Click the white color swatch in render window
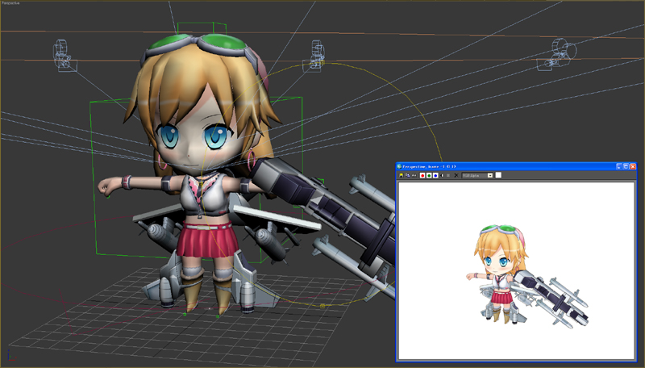Image resolution: width=645 pixels, height=368 pixels. pyautogui.click(x=498, y=175)
